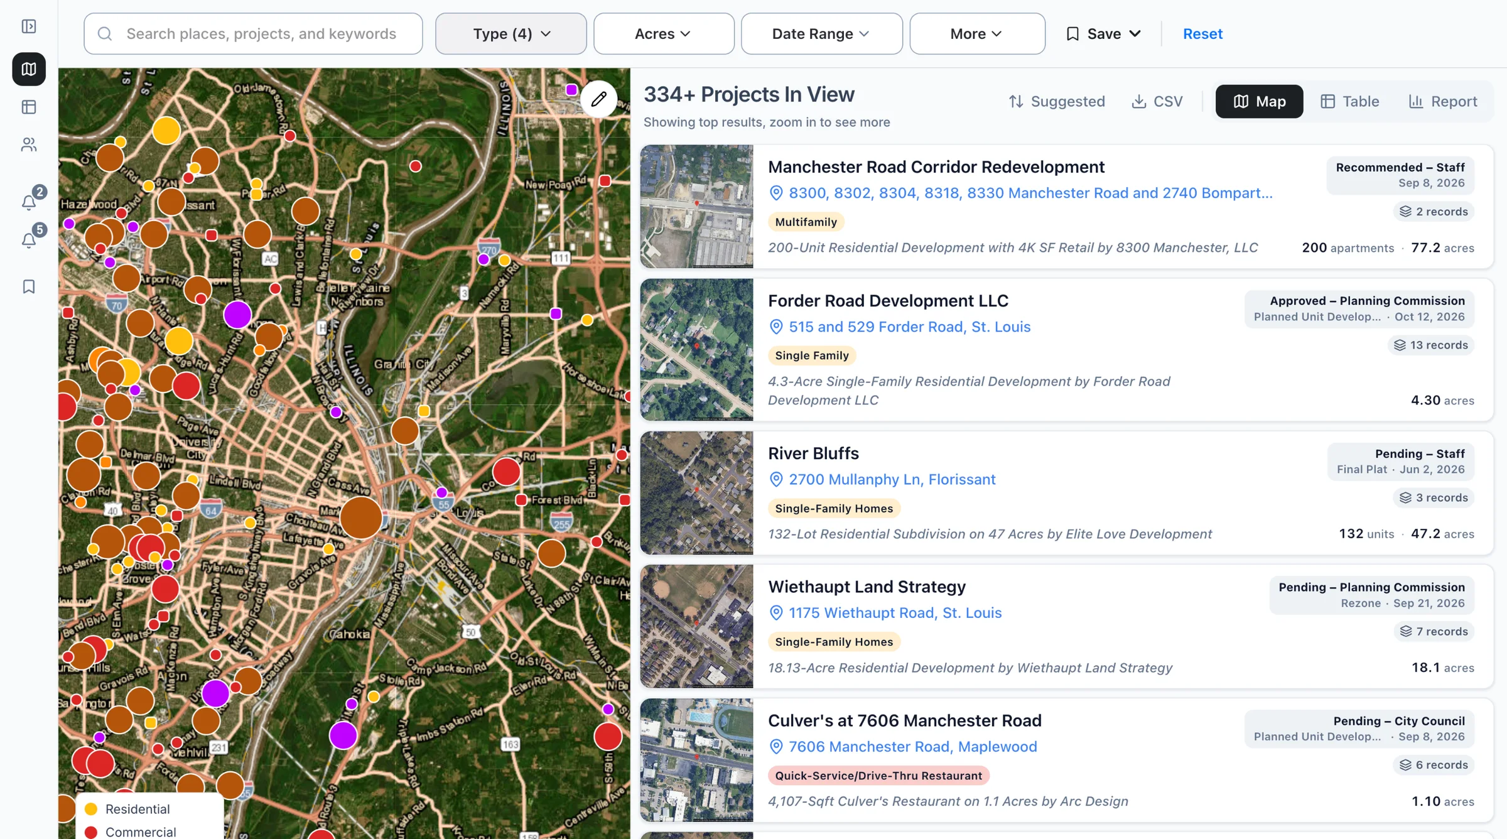Open the Date Range dropdown
Viewport: 1507px width, 839px height.
pyautogui.click(x=821, y=34)
